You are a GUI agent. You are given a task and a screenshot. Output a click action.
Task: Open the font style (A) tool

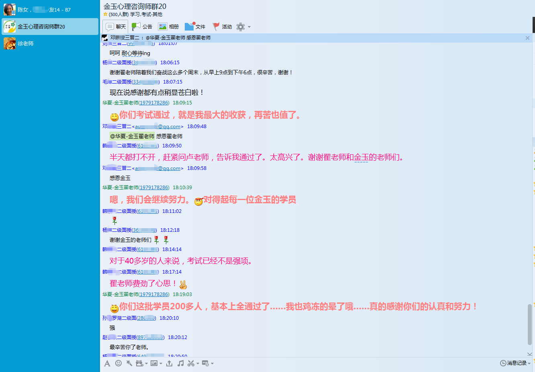tap(107, 364)
